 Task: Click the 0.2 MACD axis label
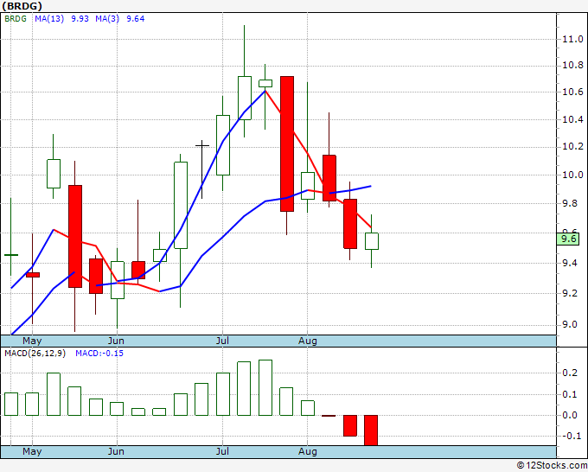click(570, 373)
